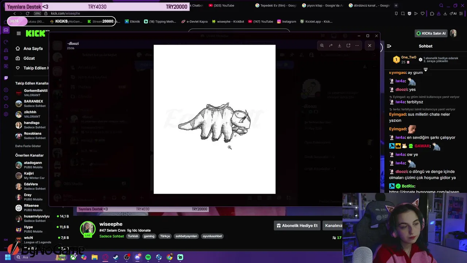Open the image viewer more options (three dots)

point(357,46)
